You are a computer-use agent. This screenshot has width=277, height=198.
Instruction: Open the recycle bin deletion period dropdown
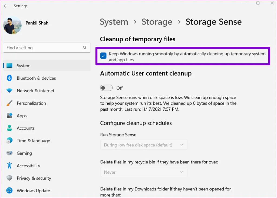point(144,172)
